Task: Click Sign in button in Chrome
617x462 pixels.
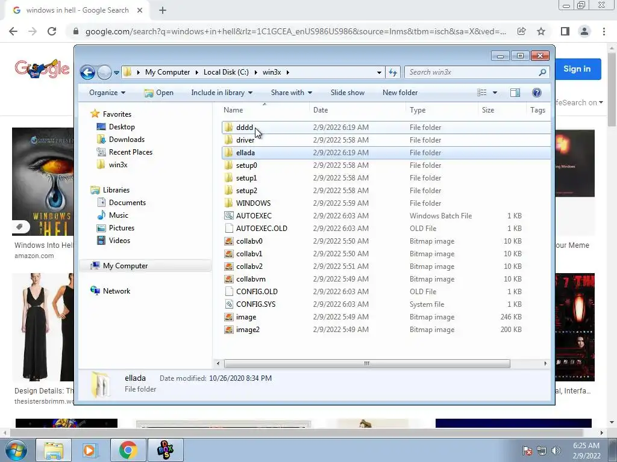Action: pos(577,69)
